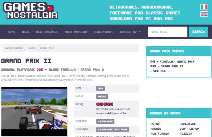The width and height of the screenshot is (212, 137).
Task: Open the Home menu item
Action: click(11, 32)
